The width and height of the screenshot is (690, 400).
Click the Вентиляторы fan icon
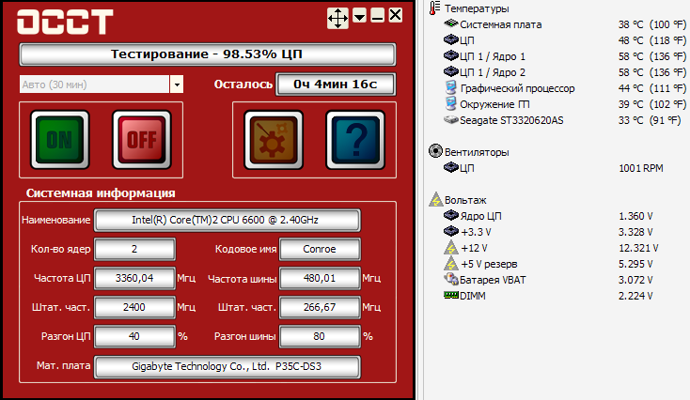click(x=435, y=151)
